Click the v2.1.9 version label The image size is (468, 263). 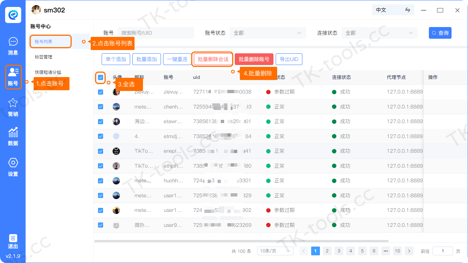tap(13, 256)
